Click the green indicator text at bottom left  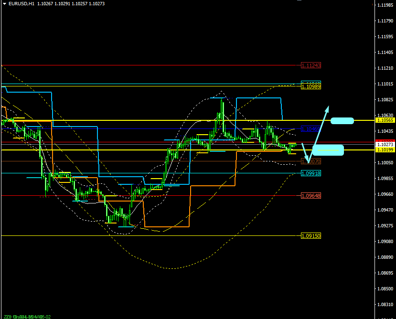[x=26, y=316]
